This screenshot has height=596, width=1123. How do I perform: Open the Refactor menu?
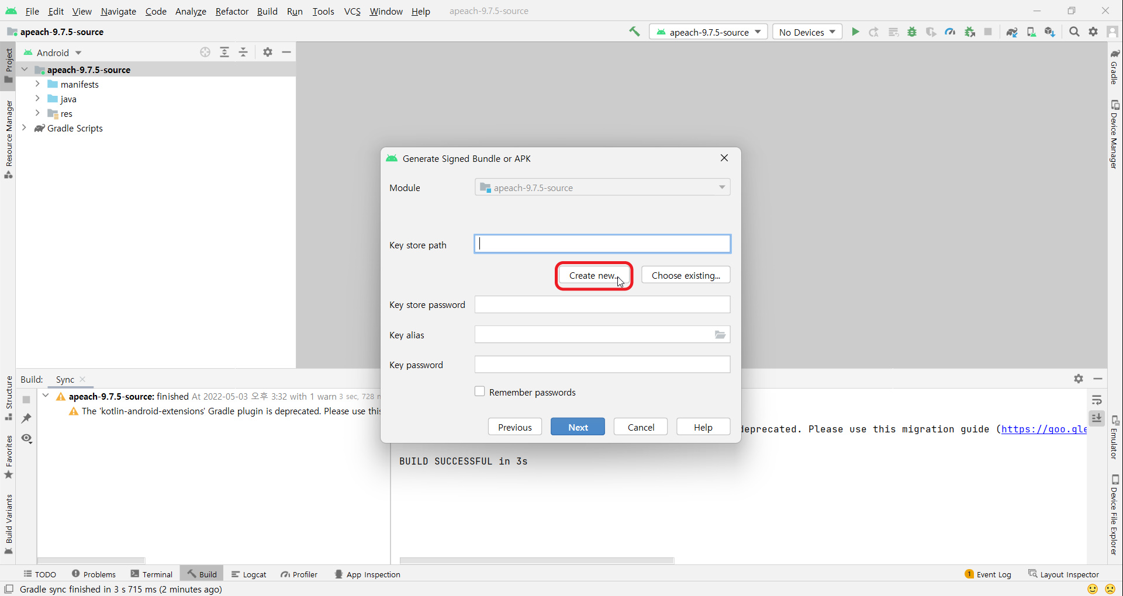231,11
